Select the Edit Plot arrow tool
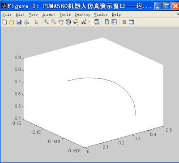The height and width of the screenshot is (163, 179). click(37, 22)
